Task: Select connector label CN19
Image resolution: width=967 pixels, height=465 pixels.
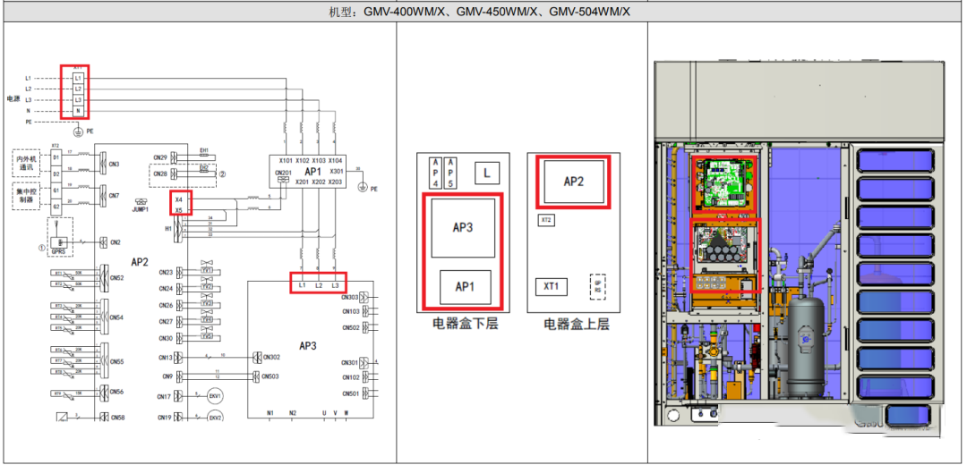Action: 166,418
